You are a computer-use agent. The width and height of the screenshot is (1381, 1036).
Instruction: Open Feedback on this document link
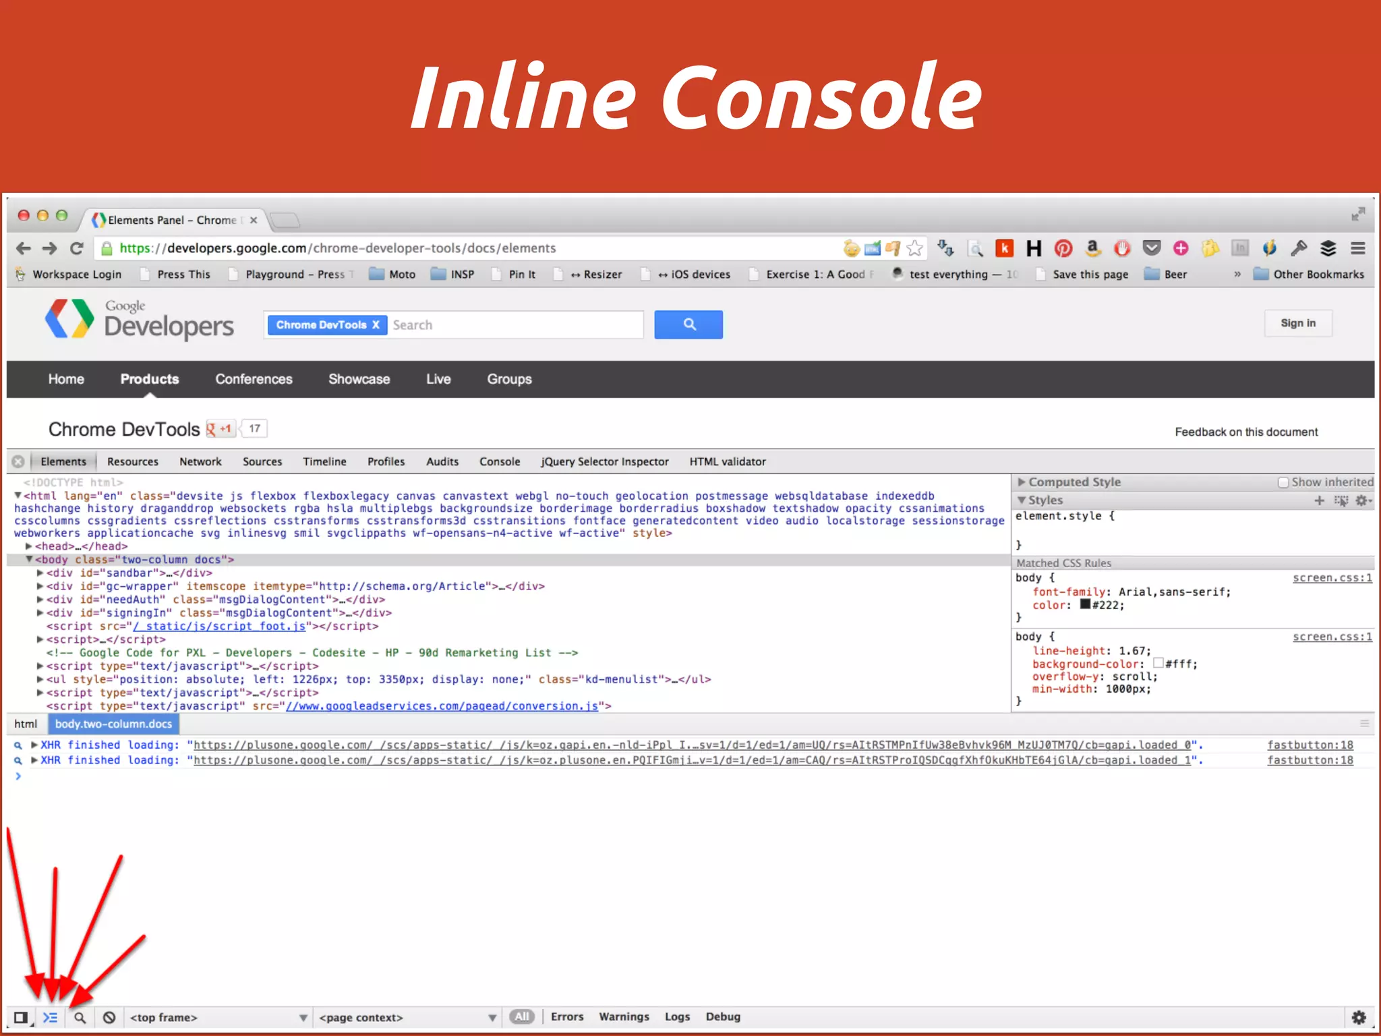coord(1246,432)
